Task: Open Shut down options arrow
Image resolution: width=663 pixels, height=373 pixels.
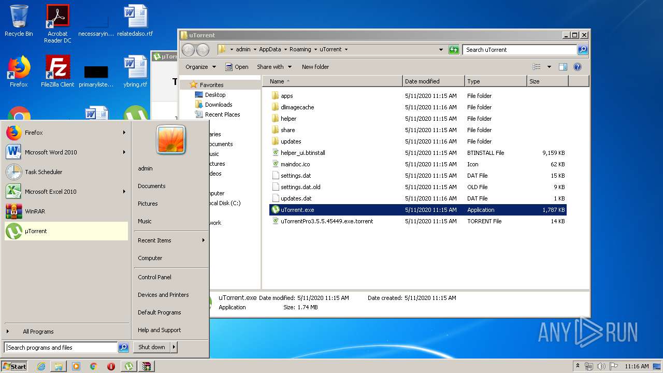Action: [x=174, y=347]
